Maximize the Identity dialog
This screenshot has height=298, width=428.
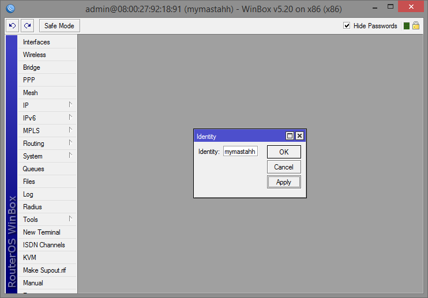pyautogui.click(x=290, y=136)
